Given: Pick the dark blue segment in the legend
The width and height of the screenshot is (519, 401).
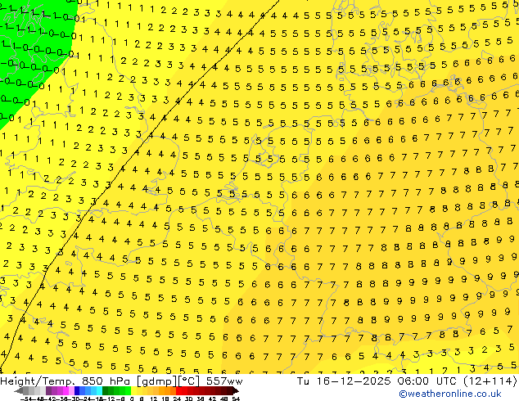Looking at the screenshot, I should point(77,390).
